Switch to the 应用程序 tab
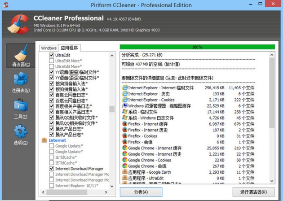Screen dimensions: 283x201 click(x=70, y=48)
